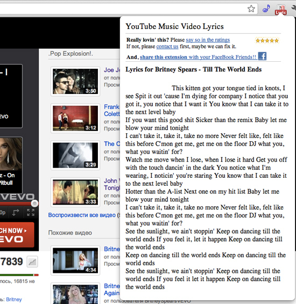This screenshot has width=296, height=304.
Task: Open the 3:50 video thumbnail
Action: (x=75, y=81)
